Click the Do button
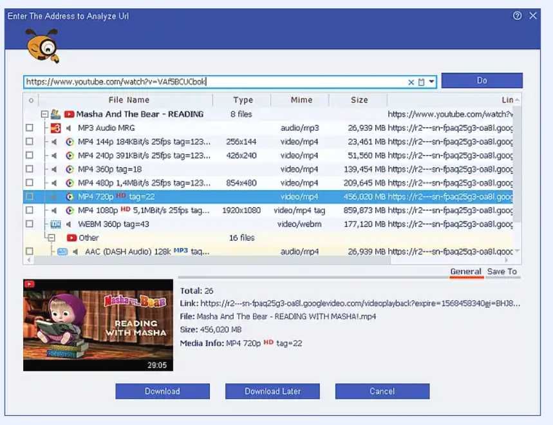The width and height of the screenshot is (553, 425). click(482, 80)
